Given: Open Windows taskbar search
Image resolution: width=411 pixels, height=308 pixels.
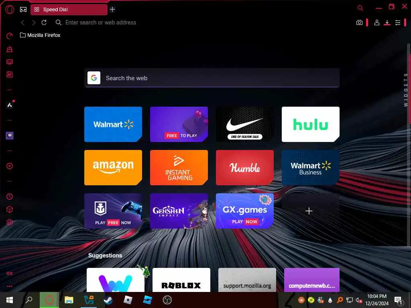Looking at the screenshot, I should pos(29,300).
